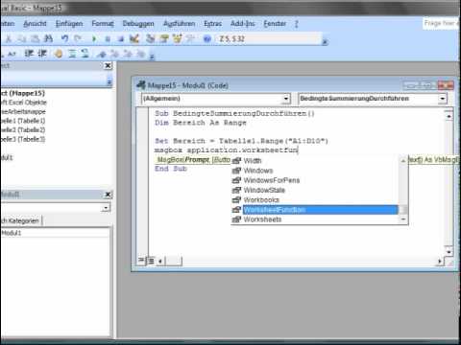Open the Object Browser toolbar icon
Screen dimensions: 461x345
(x=178, y=39)
